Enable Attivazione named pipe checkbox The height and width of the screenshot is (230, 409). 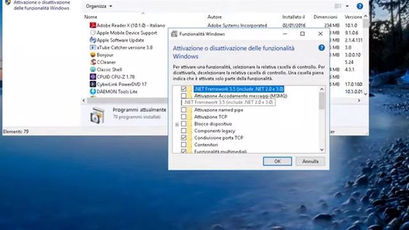point(183,110)
